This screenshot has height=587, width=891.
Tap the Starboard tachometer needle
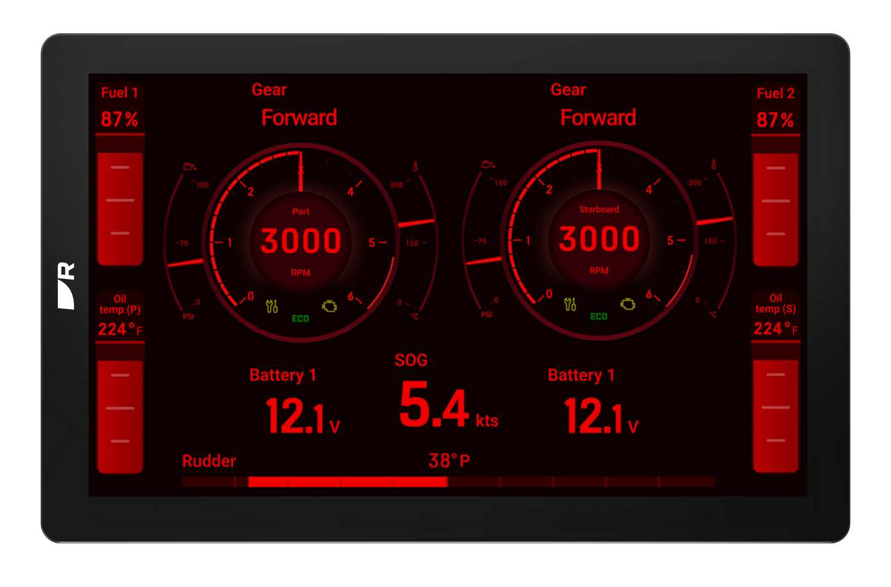[x=599, y=169]
